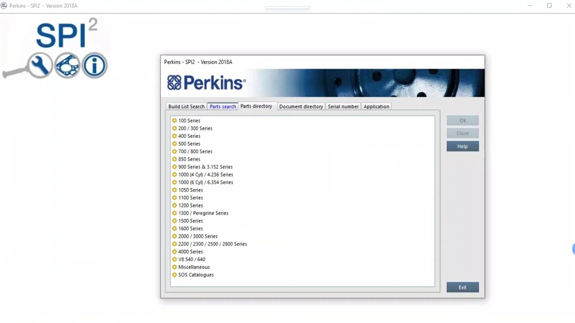
Task: Select the '700 / 800 Series' label
Action: 195,151
